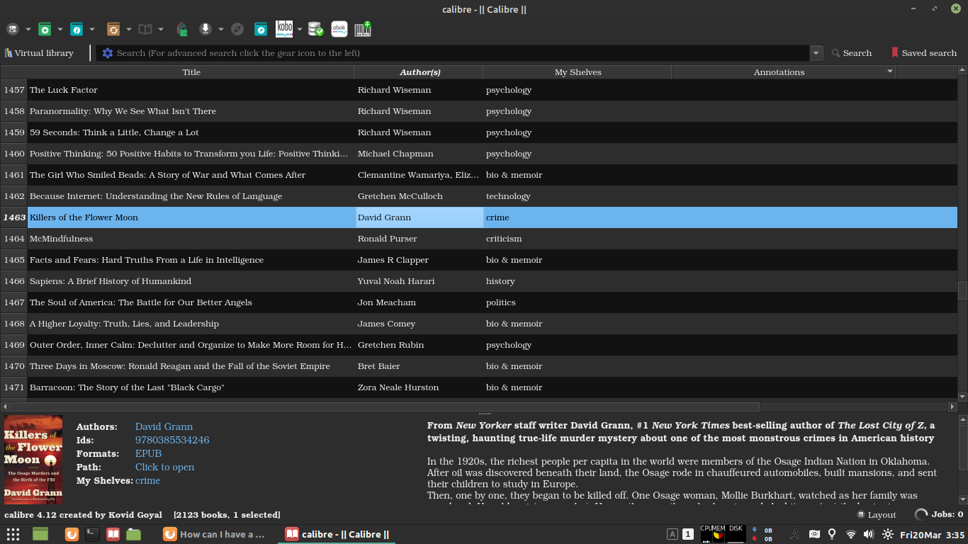
Task: Click the Edit metadata info icon
Action: tap(77, 29)
